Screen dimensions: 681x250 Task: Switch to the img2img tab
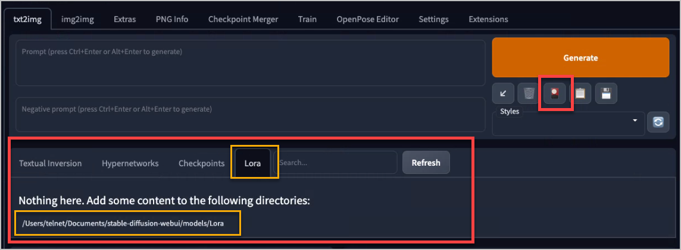(78, 19)
